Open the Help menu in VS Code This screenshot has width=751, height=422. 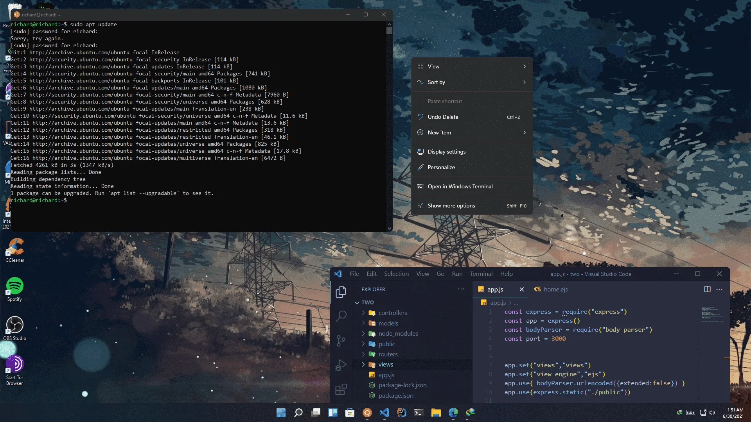pyautogui.click(x=506, y=274)
